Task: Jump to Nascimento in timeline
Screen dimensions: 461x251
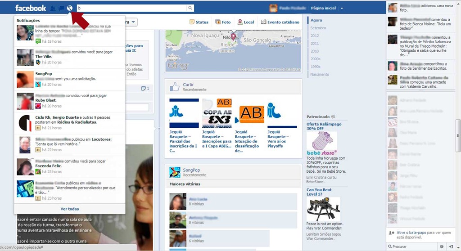Action: pyautogui.click(x=320, y=74)
